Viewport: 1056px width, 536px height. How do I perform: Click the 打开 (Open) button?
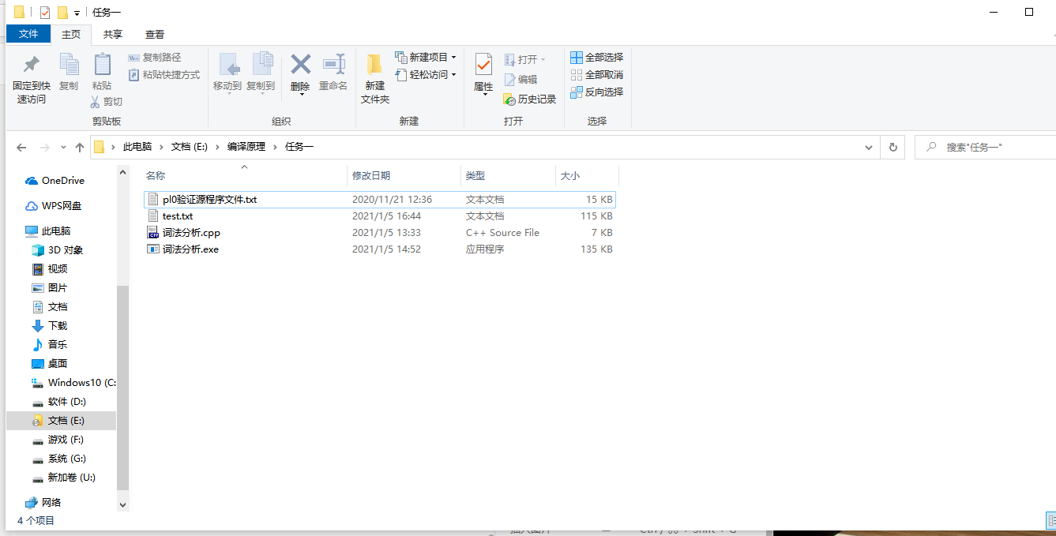523,58
